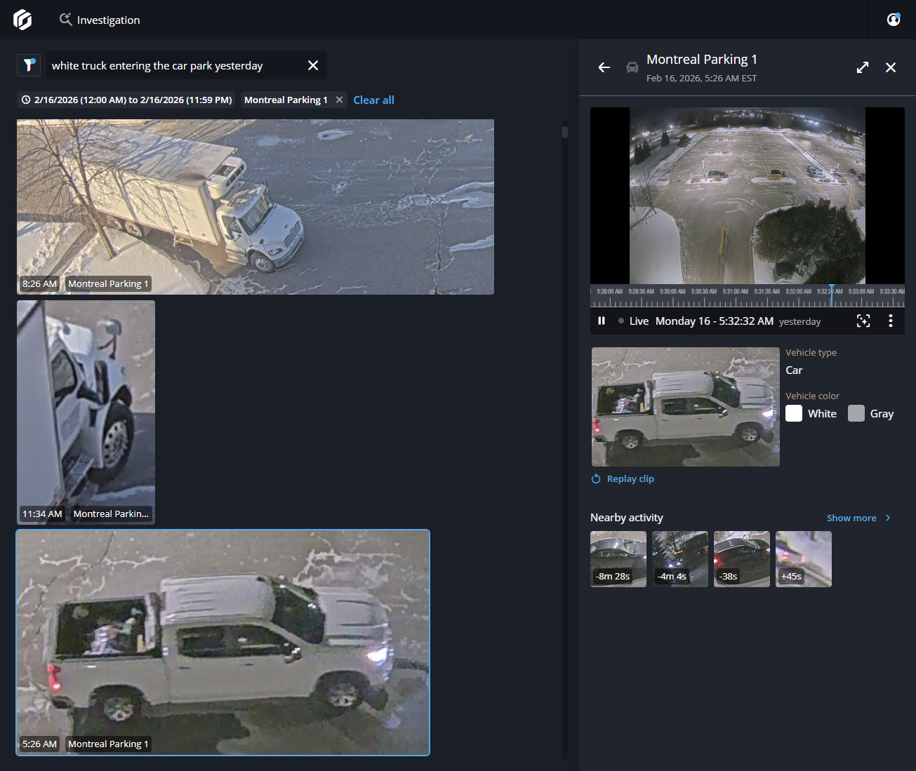Select the White vehicle color swatch
Viewport: 916px width, 771px height.
click(x=794, y=413)
